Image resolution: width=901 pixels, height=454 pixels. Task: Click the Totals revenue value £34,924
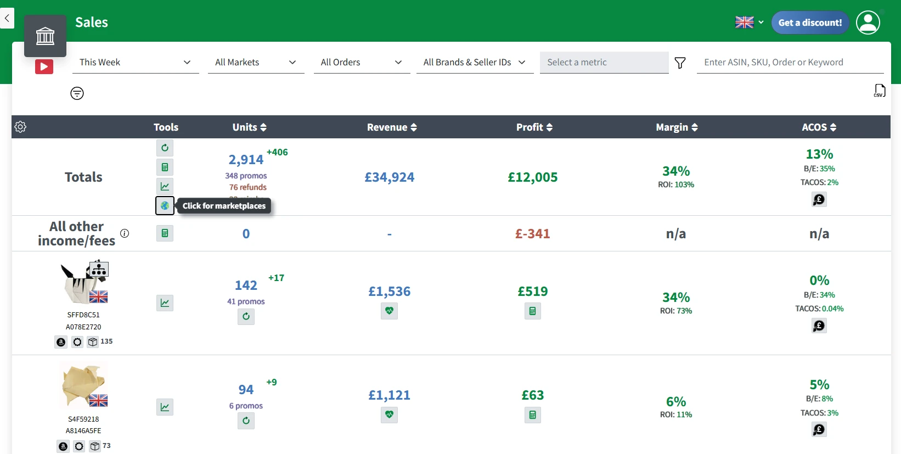(x=390, y=177)
